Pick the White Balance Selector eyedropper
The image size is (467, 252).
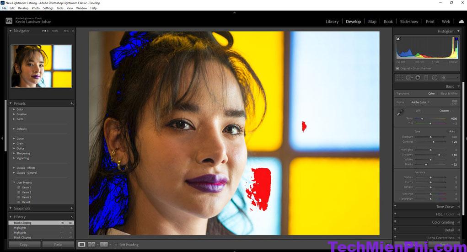pos(400,113)
